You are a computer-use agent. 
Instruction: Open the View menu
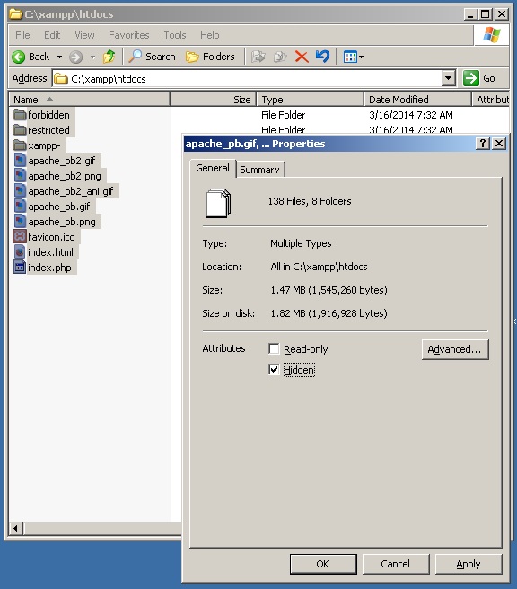click(84, 35)
